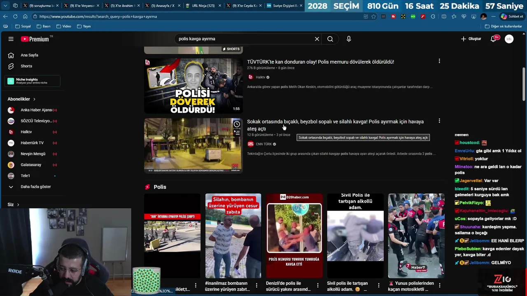The height and width of the screenshot is (296, 527).
Task: Bookmark this page with the star icon
Action: click(373, 16)
